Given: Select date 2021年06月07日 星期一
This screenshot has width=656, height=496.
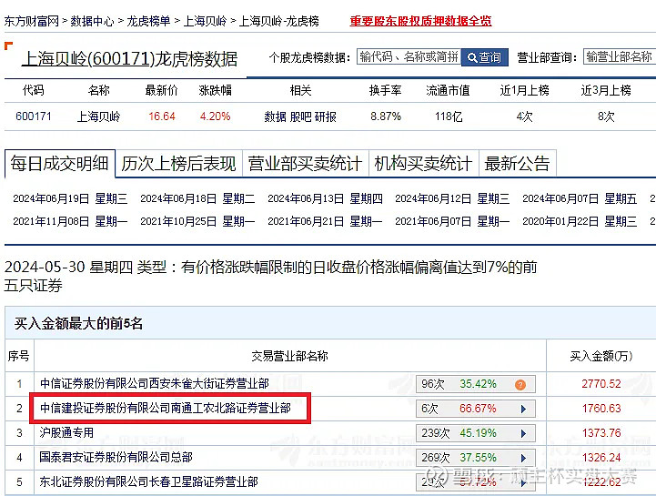Looking at the screenshot, I should [x=452, y=221].
